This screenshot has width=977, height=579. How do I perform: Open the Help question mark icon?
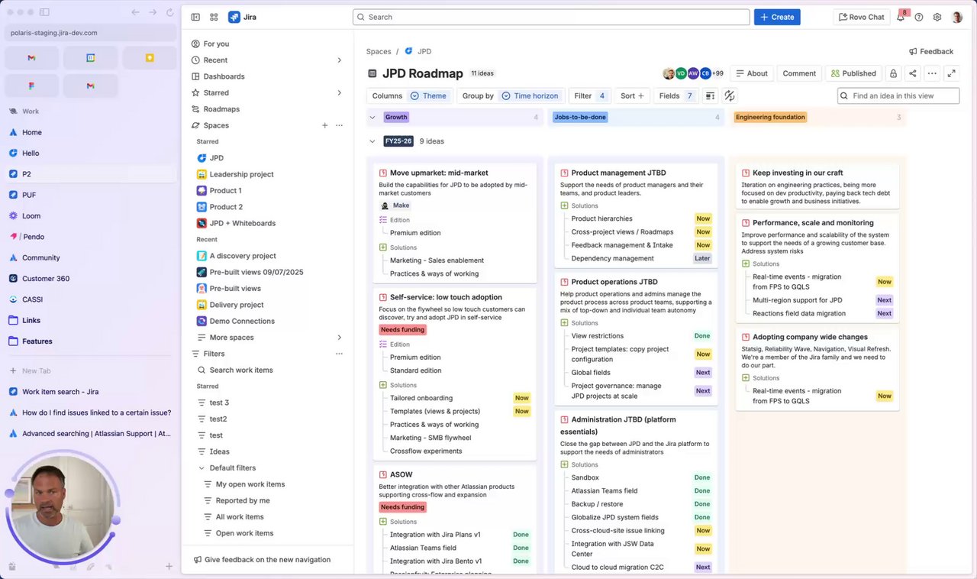coord(919,17)
